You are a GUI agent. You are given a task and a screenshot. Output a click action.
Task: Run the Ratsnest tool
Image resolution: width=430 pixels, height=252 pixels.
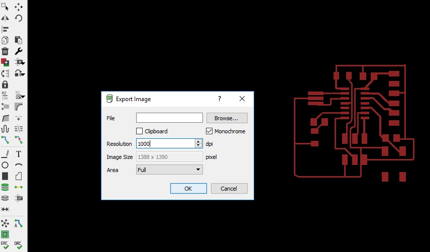click(5, 223)
